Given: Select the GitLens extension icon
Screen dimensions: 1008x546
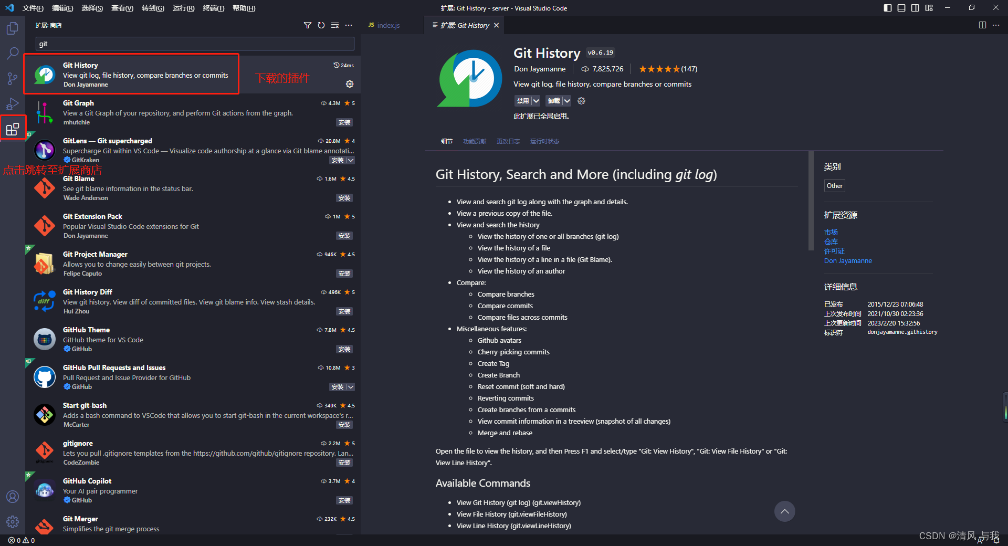Looking at the screenshot, I should 45,150.
